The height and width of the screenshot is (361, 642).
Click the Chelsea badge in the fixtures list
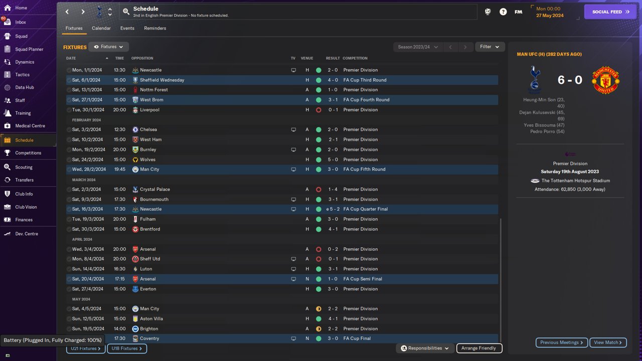(x=135, y=129)
